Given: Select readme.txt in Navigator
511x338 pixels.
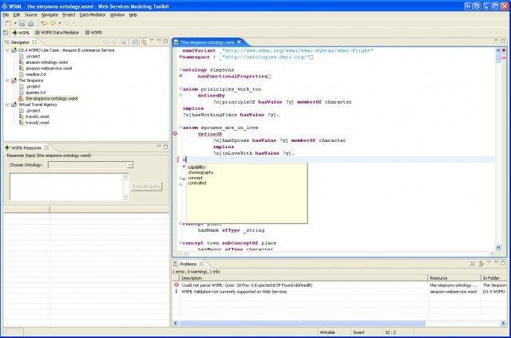Looking at the screenshot, I should (36, 74).
